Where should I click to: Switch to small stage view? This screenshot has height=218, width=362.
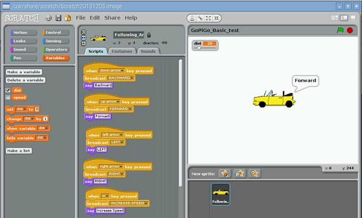pyautogui.click(x=334, y=18)
